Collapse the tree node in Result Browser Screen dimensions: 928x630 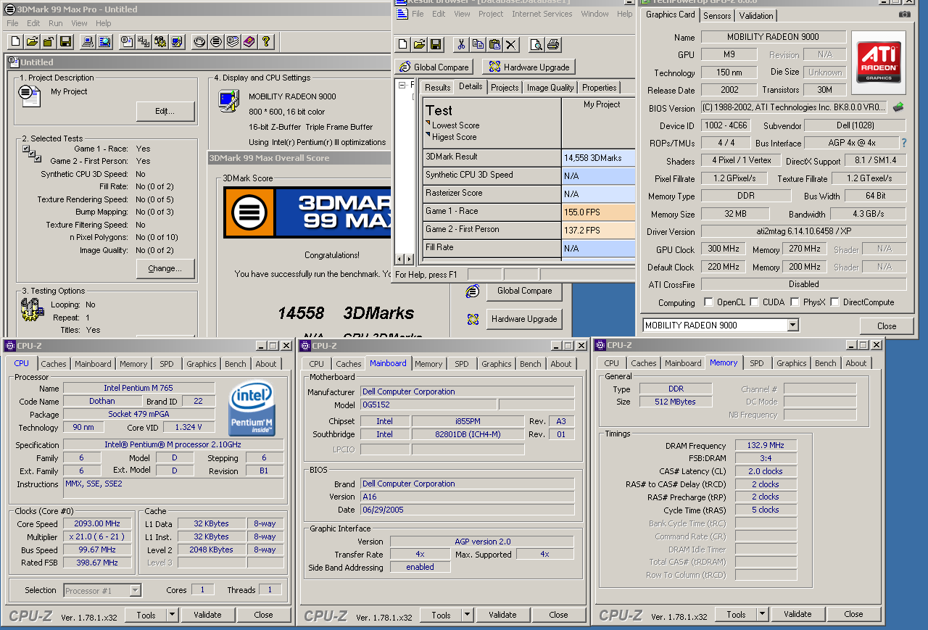(x=402, y=85)
